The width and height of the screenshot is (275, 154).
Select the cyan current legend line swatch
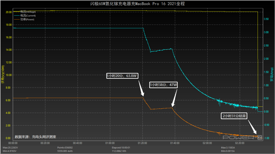point(17,15)
